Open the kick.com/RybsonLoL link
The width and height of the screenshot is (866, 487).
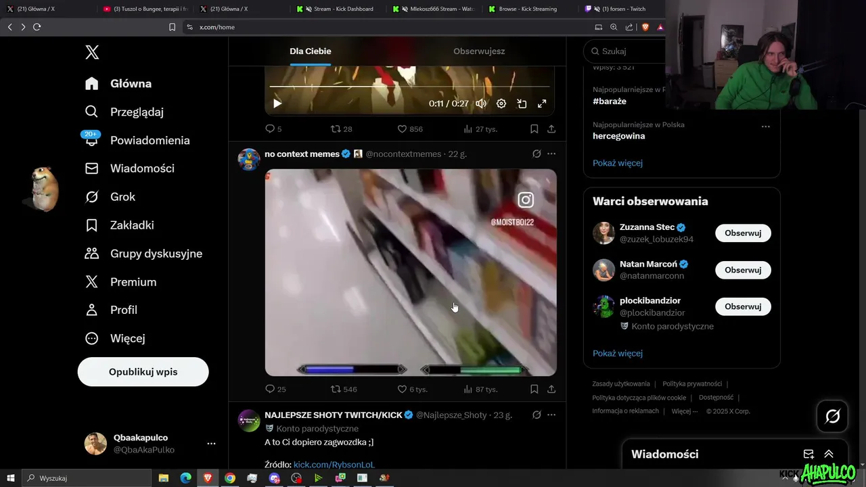pos(334,465)
